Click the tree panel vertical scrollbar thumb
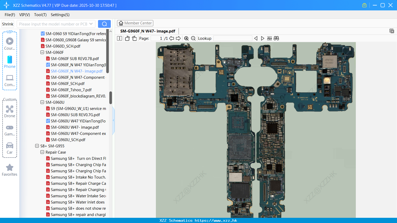Screen dimensions: 397x223 click(111, 98)
